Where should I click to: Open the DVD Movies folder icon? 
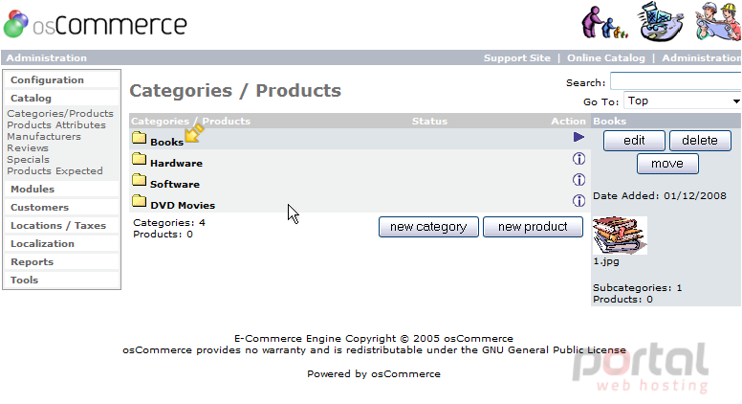point(140,201)
